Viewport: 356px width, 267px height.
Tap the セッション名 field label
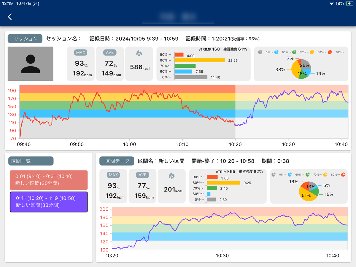click(x=63, y=39)
